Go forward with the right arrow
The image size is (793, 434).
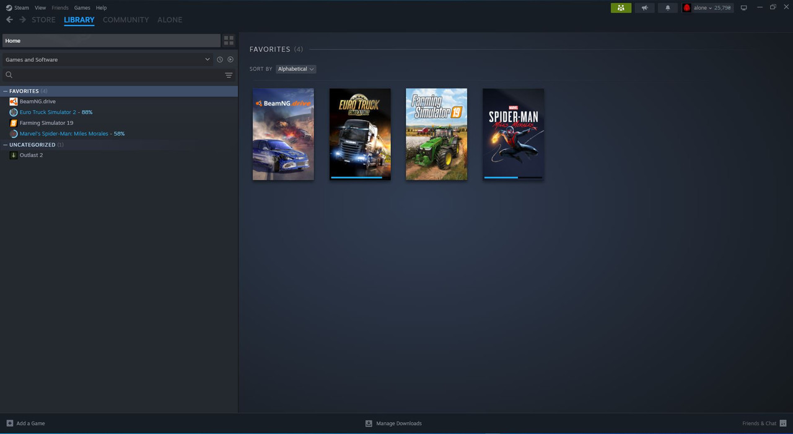[23, 20]
